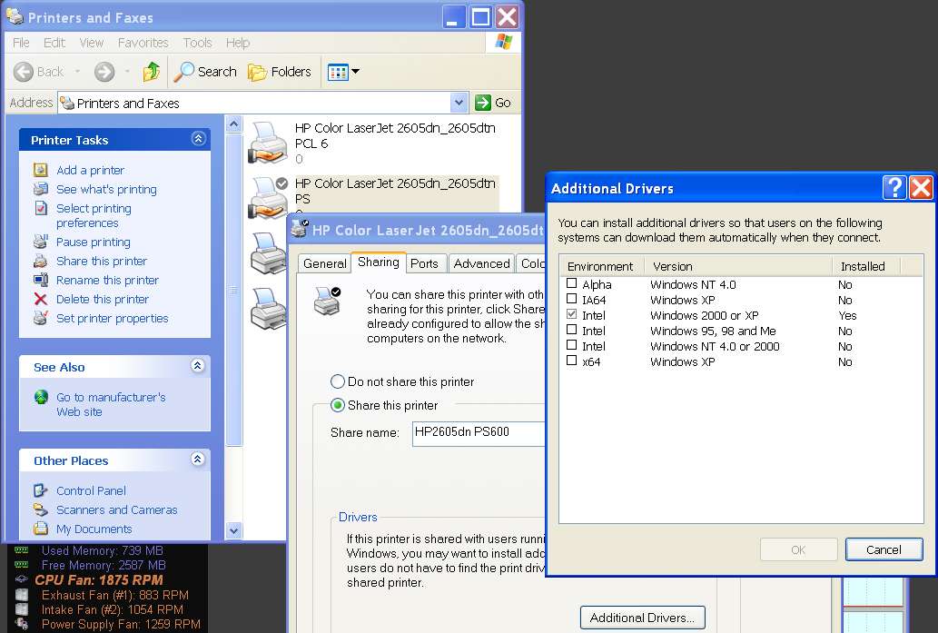Open Search from the toolbar

[205, 72]
